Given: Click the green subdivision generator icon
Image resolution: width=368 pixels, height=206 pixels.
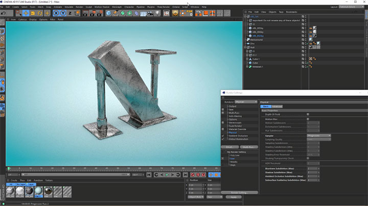Looking at the screenshot, I should pyautogui.click(x=123, y=13).
